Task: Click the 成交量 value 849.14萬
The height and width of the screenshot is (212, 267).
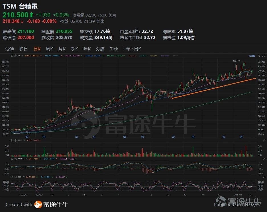Action: point(103,38)
